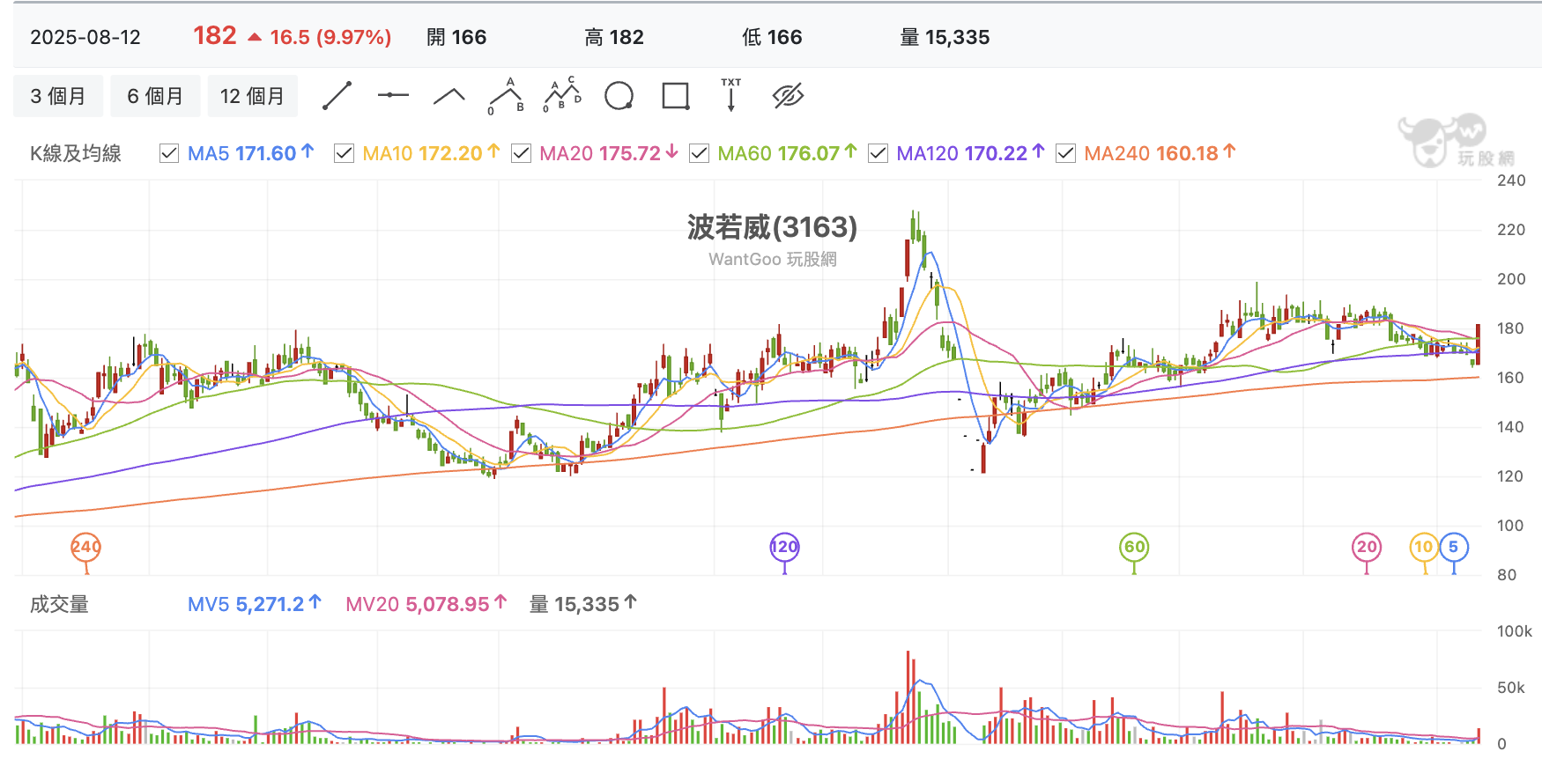Screen dimensions: 1542x759
Task: Uncheck the MA5 moving average checkbox
Action: pyautogui.click(x=169, y=153)
